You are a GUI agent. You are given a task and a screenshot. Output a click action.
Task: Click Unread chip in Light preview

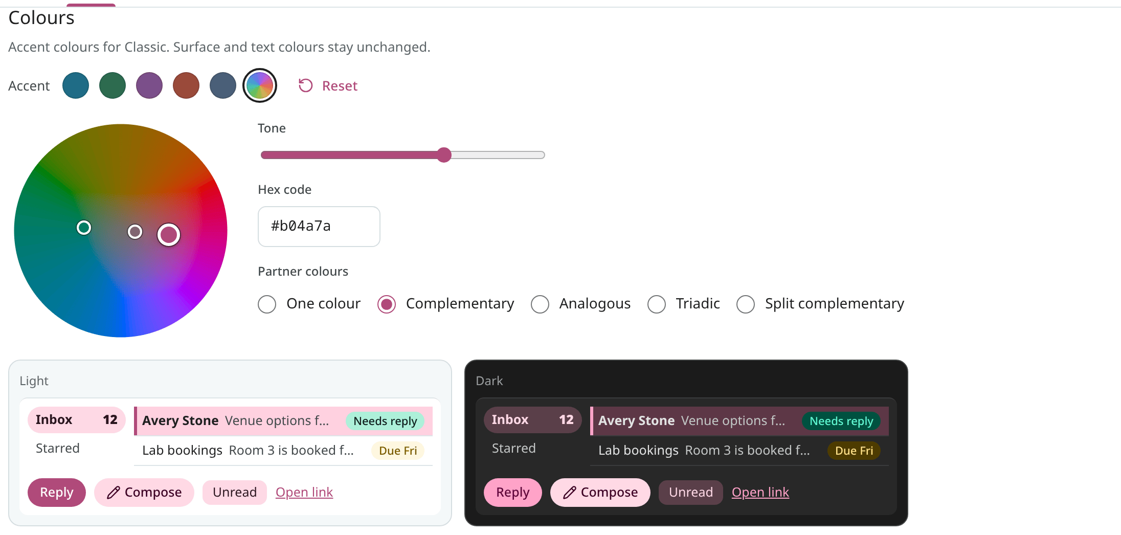[x=235, y=493]
